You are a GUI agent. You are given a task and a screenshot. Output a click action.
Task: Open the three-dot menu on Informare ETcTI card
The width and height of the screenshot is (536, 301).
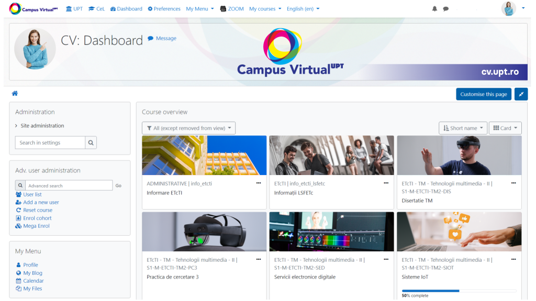click(259, 183)
